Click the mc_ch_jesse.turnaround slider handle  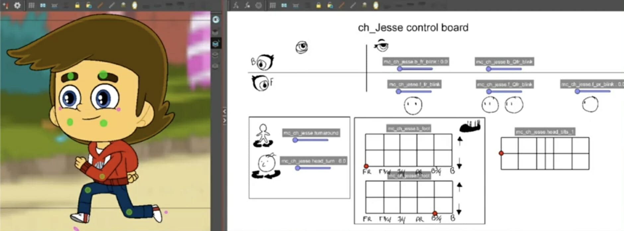click(x=295, y=140)
